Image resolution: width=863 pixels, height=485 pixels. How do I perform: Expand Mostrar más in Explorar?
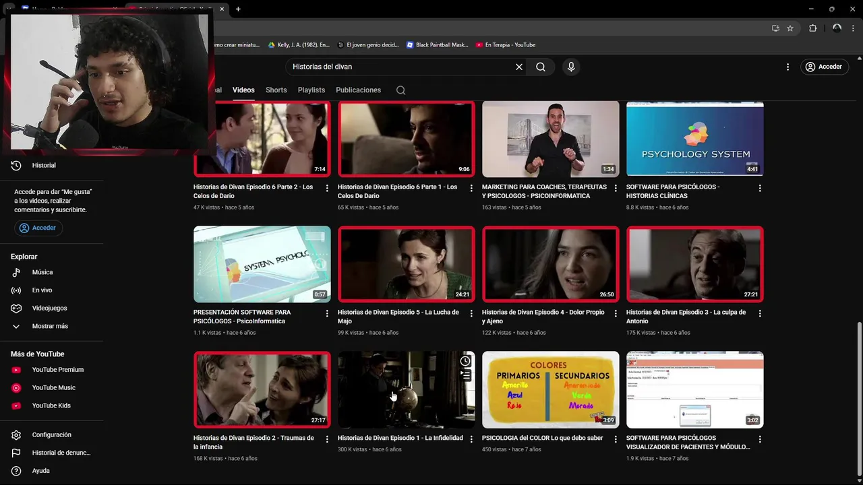[x=51, y=326]
